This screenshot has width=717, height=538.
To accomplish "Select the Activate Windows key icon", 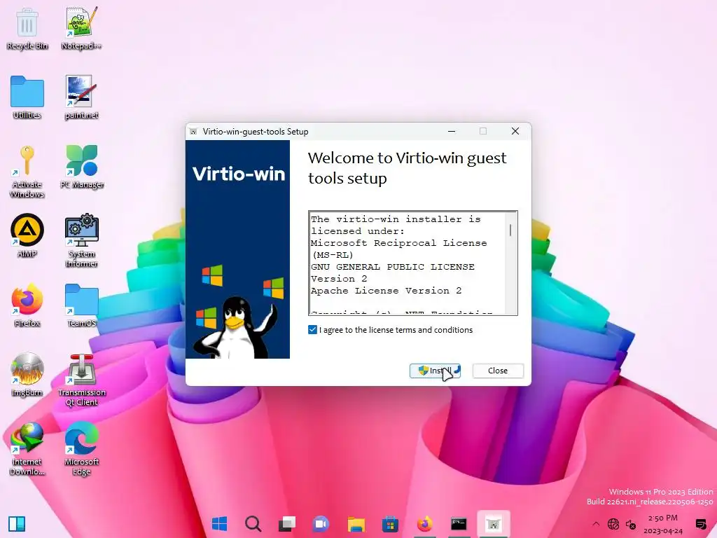I will click(27, 171).
